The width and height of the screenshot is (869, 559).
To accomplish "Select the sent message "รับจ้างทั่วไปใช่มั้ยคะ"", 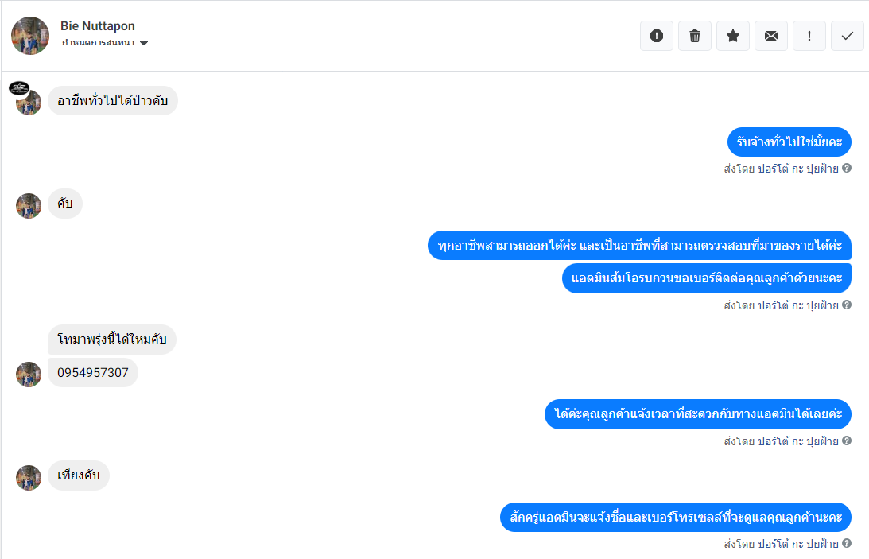I will coord(789,142).
